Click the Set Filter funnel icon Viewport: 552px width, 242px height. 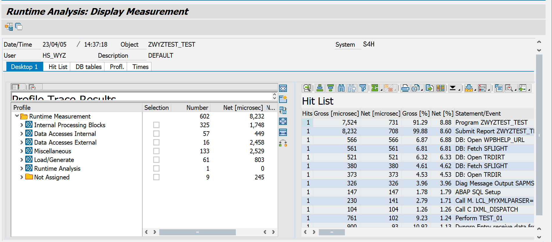pos(363,88)
